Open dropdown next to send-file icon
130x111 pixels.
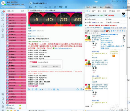coord(37,7)
